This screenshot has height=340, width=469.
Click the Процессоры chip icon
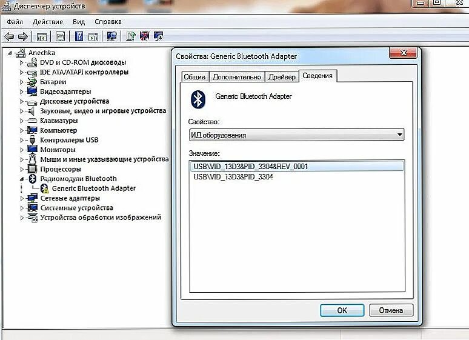pos(32,169)
